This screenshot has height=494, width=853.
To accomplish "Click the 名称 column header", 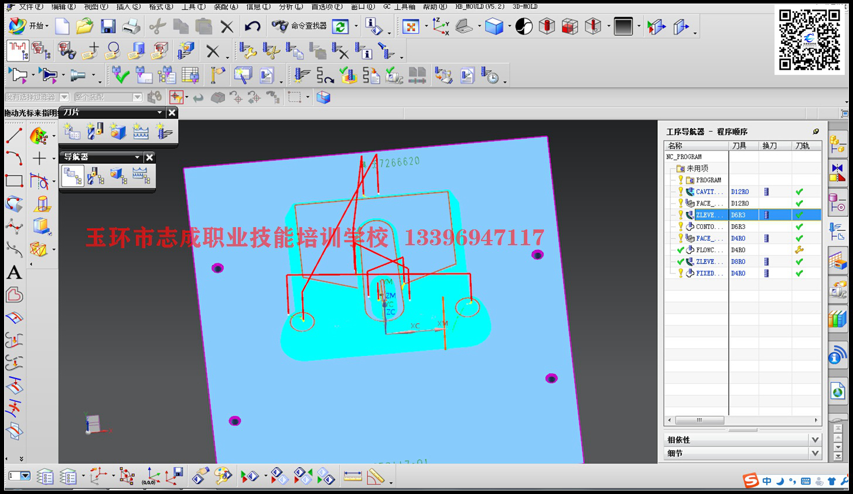I will (697, 146).
